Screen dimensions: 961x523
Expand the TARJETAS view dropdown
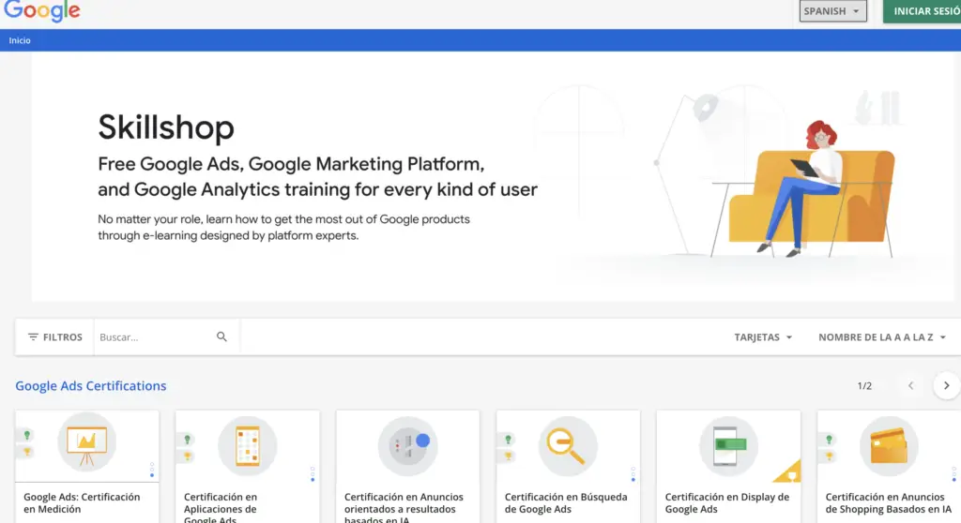[763, 336]
